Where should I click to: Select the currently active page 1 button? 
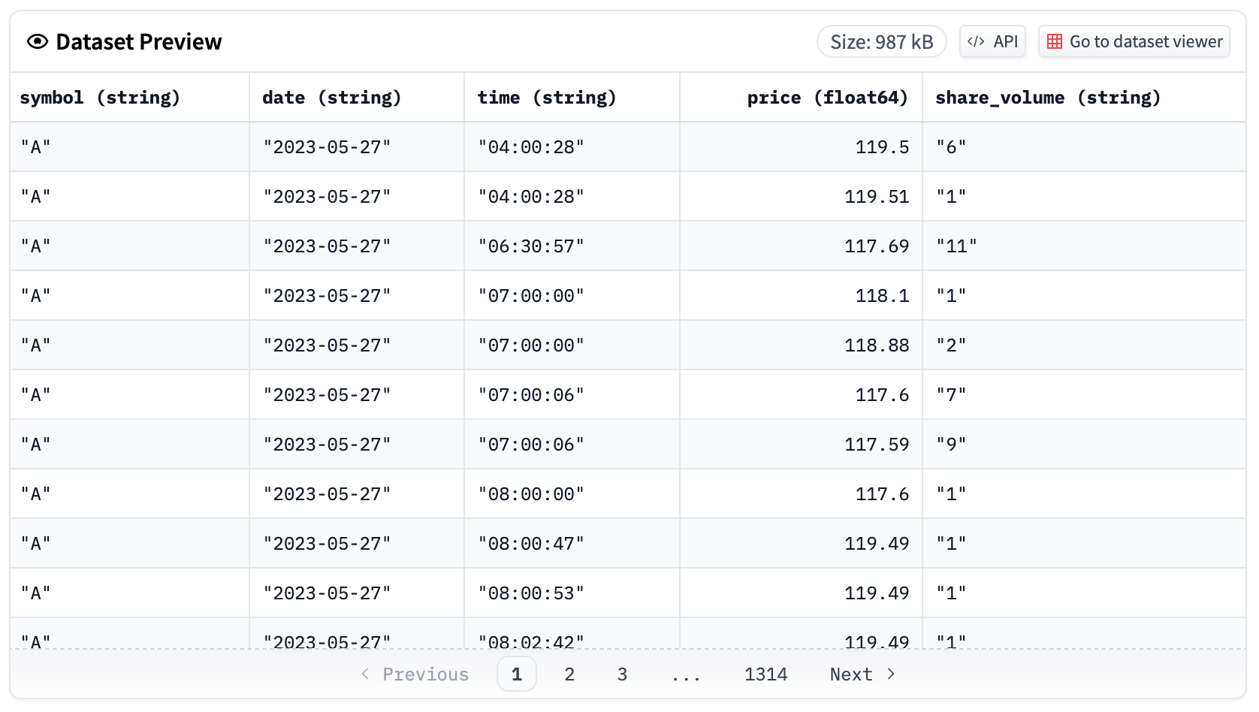click(516, 674)
